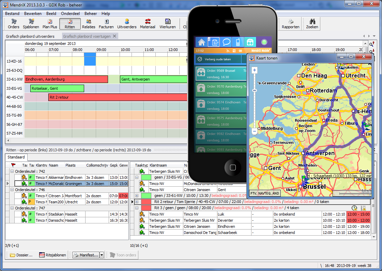Click the Uitvoerders toolbar icon
The height and width of the screenshot is (271, 382).
(127, 24)
